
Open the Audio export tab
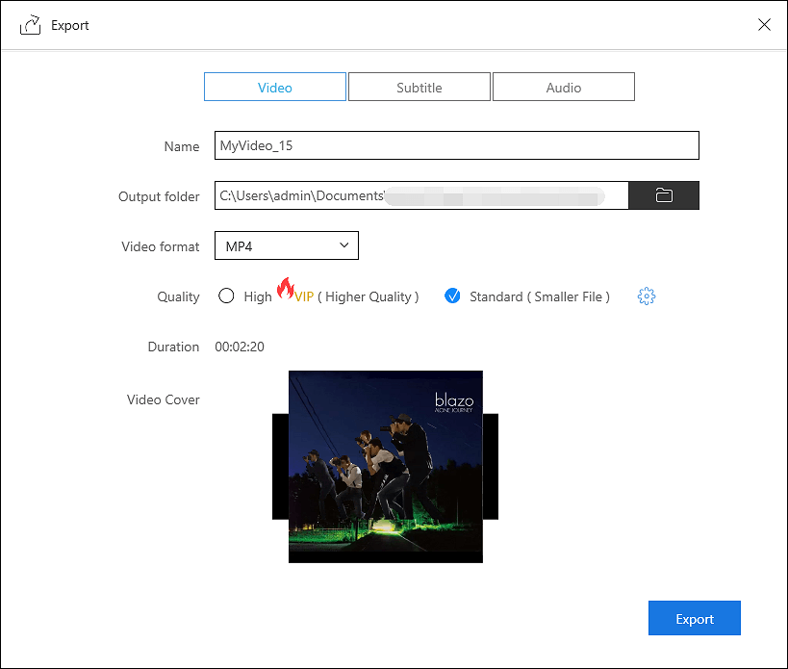[564, 88]
